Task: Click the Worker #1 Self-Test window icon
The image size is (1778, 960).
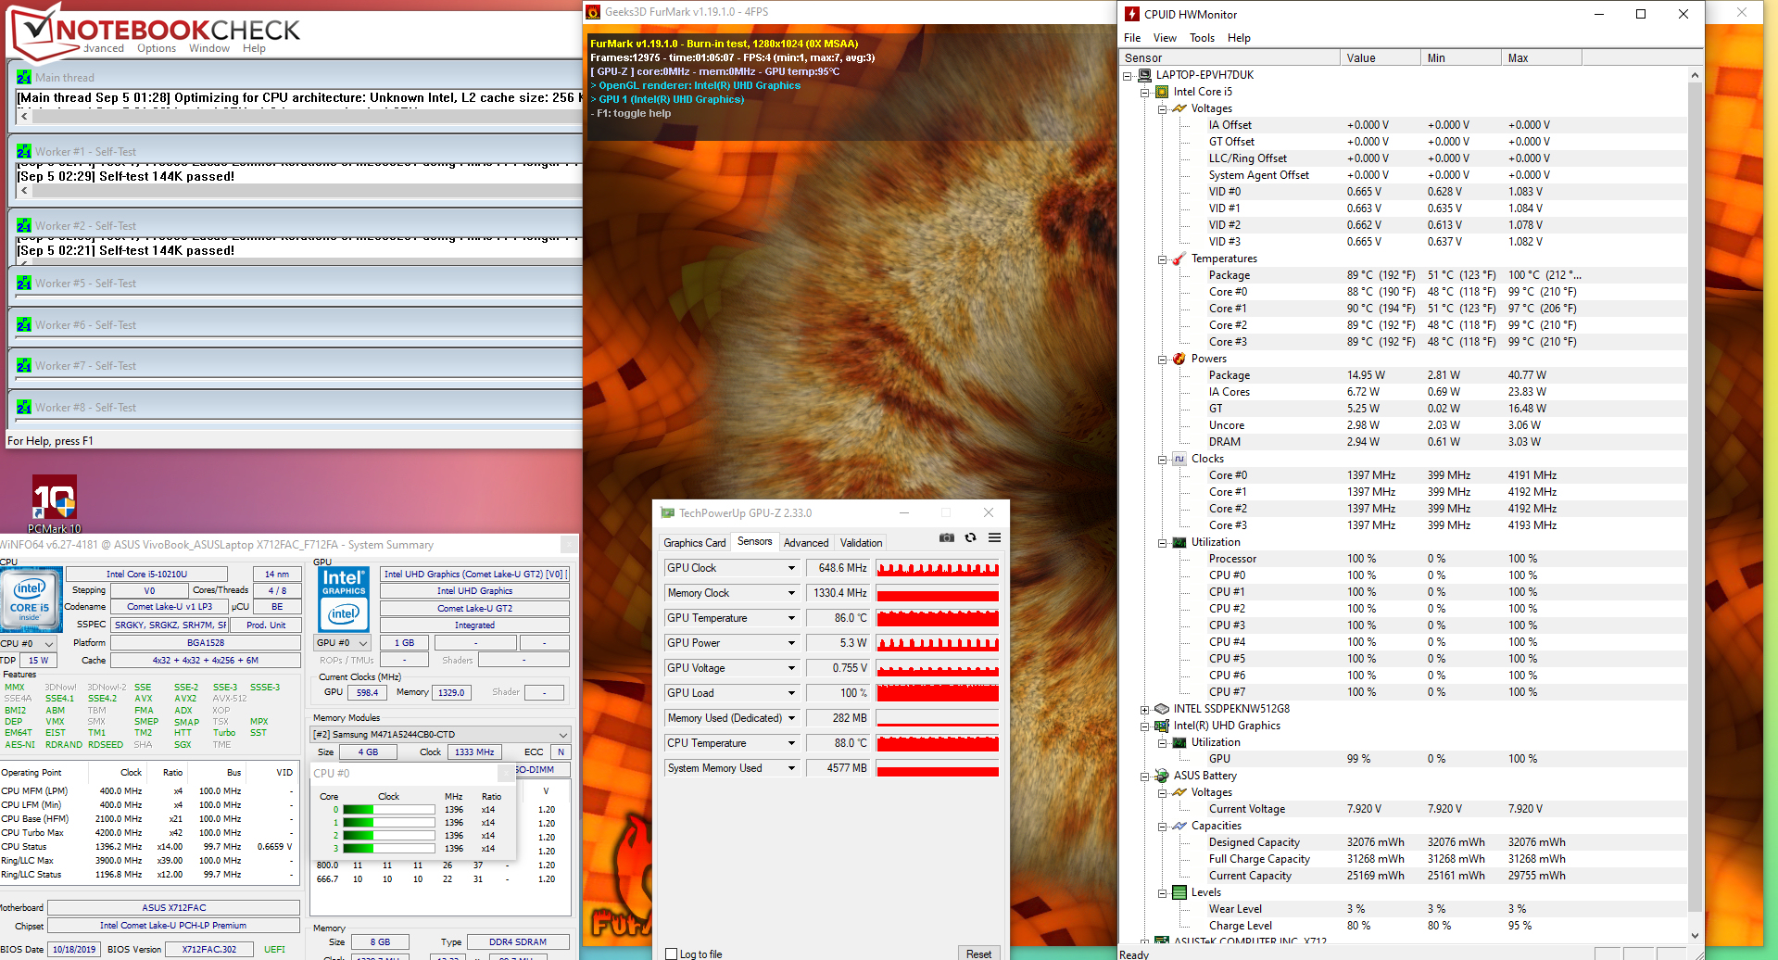Action: [x=24, y=151]
